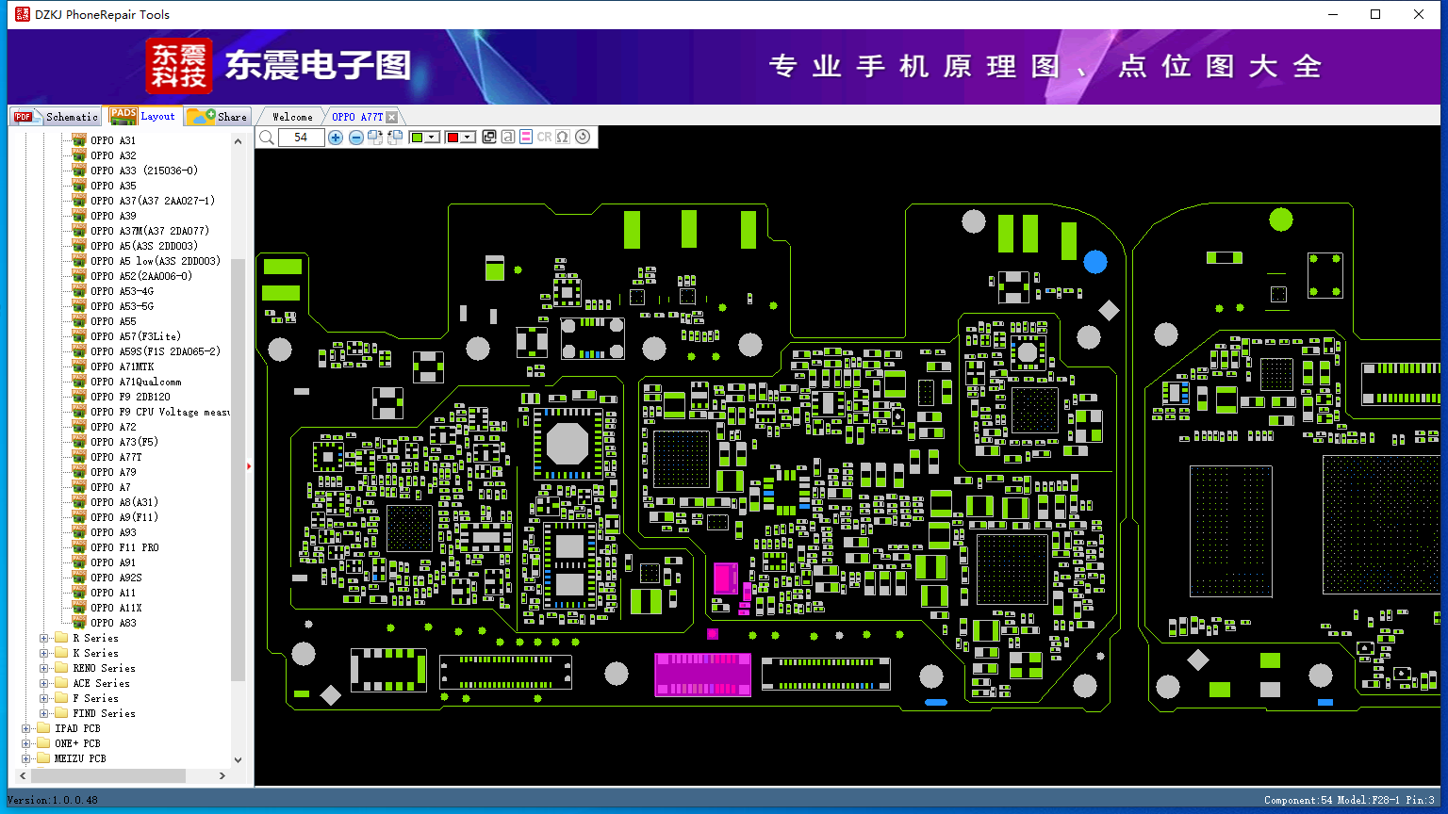The height and width of the screenshot is (814, 1448).
Task: Click the red color swatch
Action: [x=452, y=138]
